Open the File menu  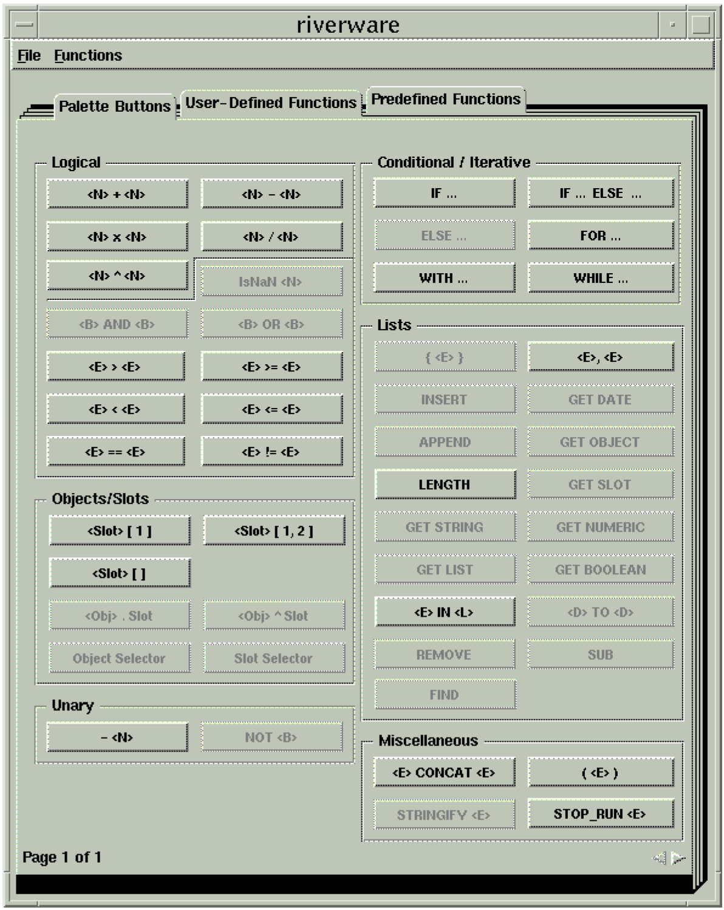click(29, 55)
